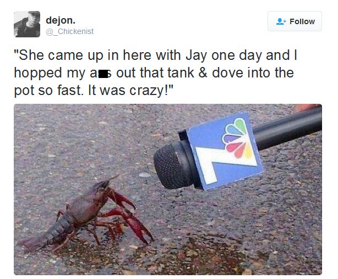This screenshot has width=338, height=279.
Task: Click the fingertip at the photo's corner
Action: click(x=306, y=107)
